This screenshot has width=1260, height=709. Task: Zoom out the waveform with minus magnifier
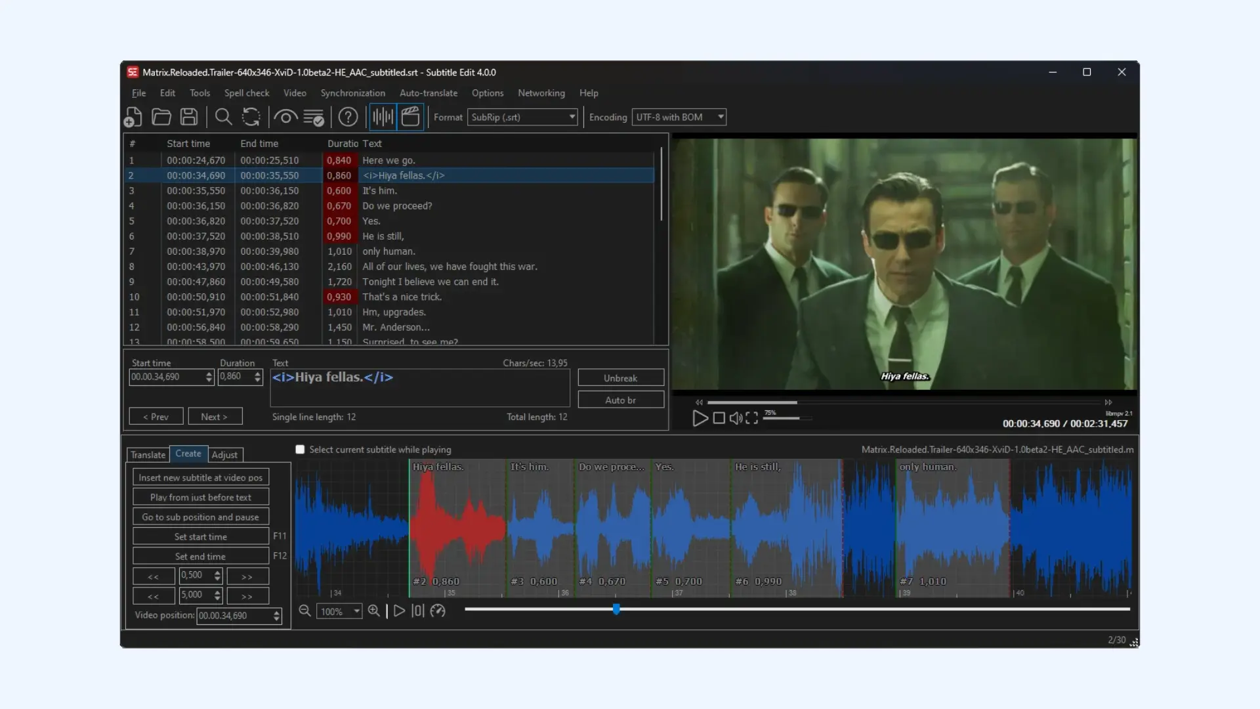coord(304,611)
